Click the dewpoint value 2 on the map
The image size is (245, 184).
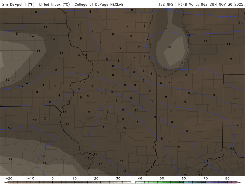(x=144, y=26)
